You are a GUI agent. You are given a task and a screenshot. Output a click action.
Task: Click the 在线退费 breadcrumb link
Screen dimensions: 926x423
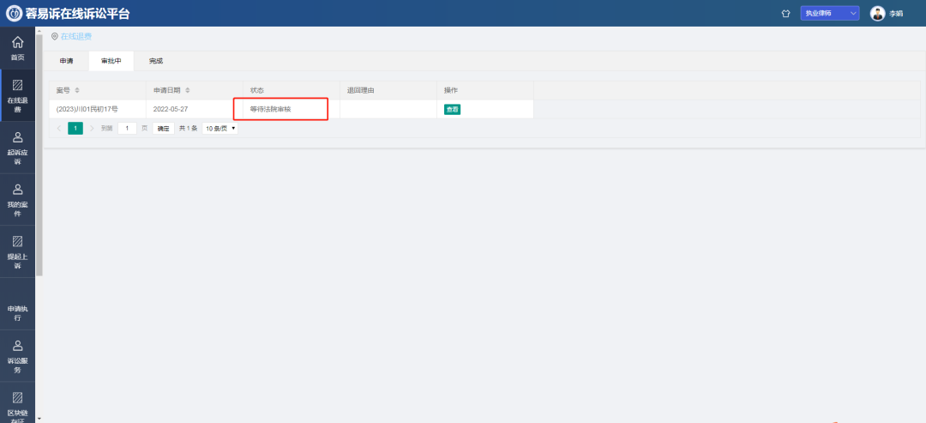(x=76, y=37)
